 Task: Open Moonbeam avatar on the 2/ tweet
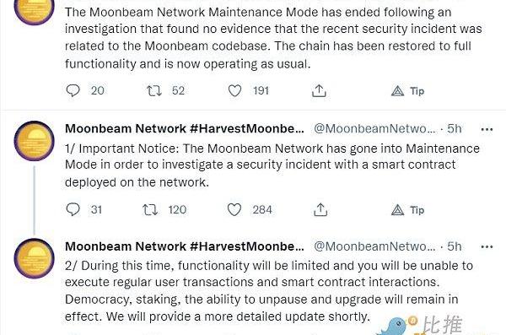coord(35,258)
